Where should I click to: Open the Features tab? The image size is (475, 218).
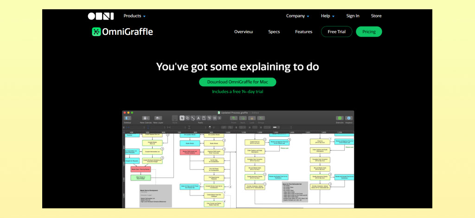pos(303,32)
